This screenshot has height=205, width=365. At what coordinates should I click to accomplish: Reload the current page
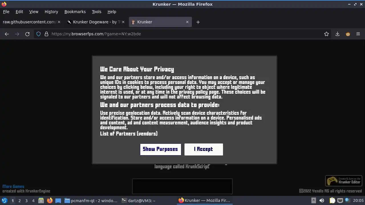27,34
